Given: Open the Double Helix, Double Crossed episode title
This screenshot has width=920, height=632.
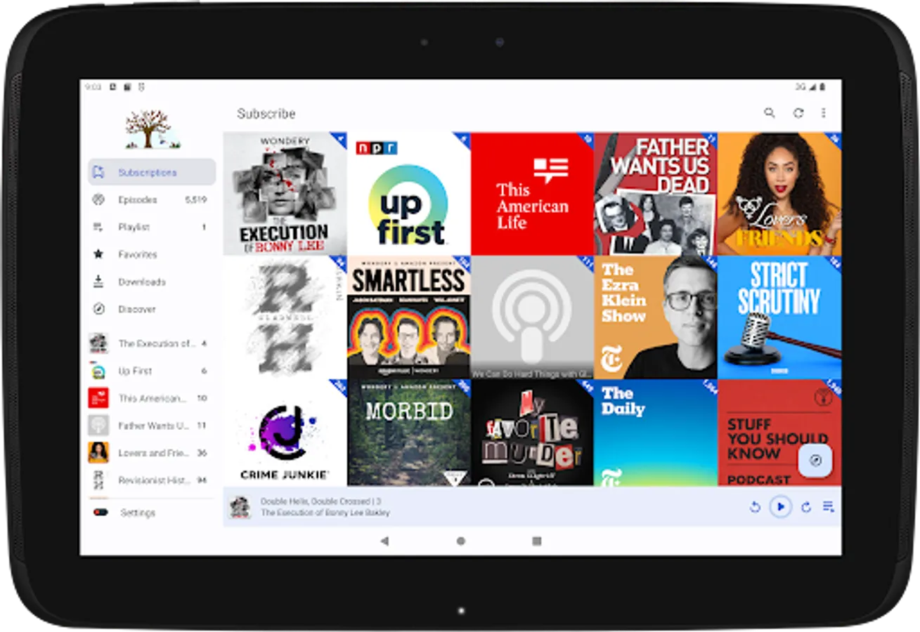Looking at the screenshot, I should coord(320,501).
